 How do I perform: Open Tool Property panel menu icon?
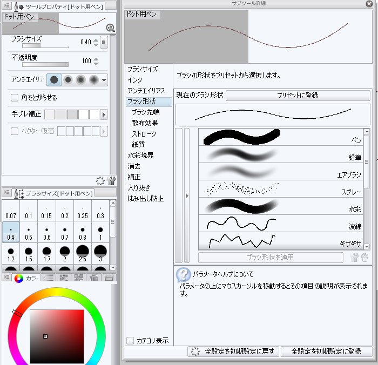tap(6, 6)
